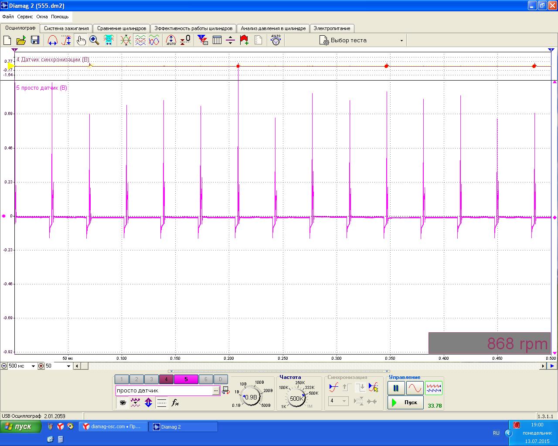Switch to the Система зажигания tab
This screenshot has width=558, height=446.
pos(66,28)
